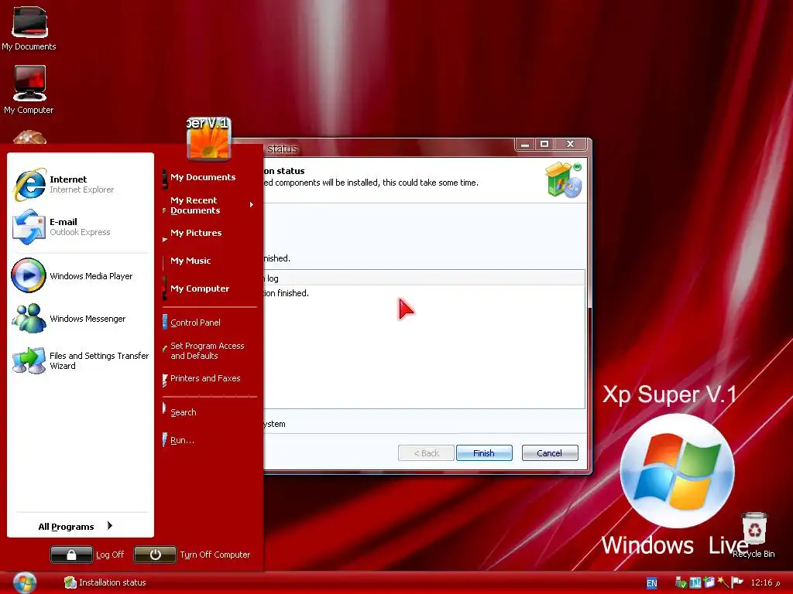Open My Music from the Start menu
Screen dimensions: 793x594
(191, 261)
